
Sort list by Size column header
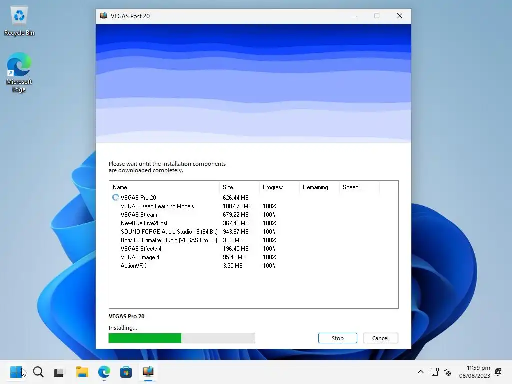[x=240, y=187]
